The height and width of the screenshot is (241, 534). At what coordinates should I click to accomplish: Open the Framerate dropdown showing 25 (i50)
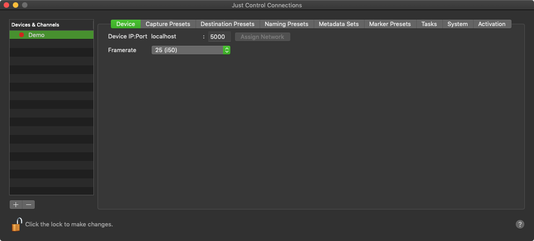coord(191,50)
